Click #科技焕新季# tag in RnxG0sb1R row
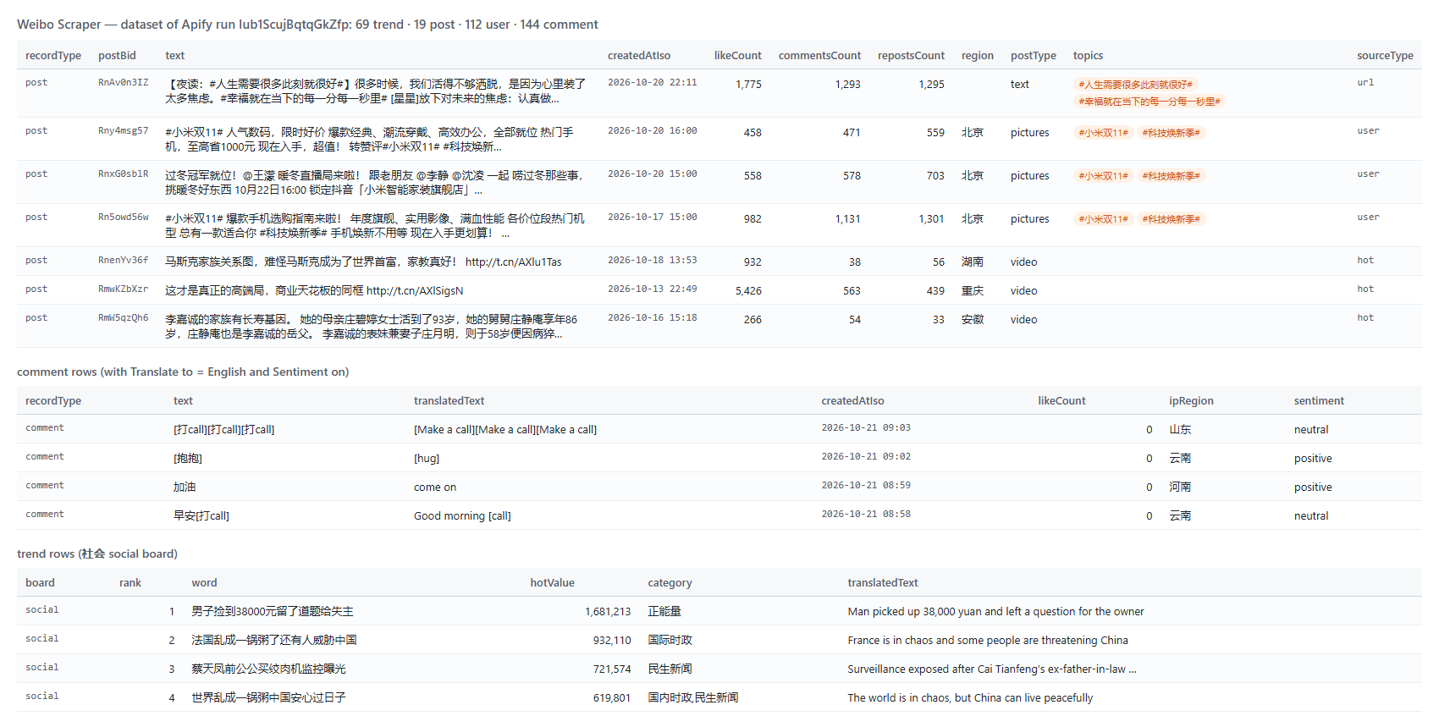The image size is (1439, 727). point(1171,176)
